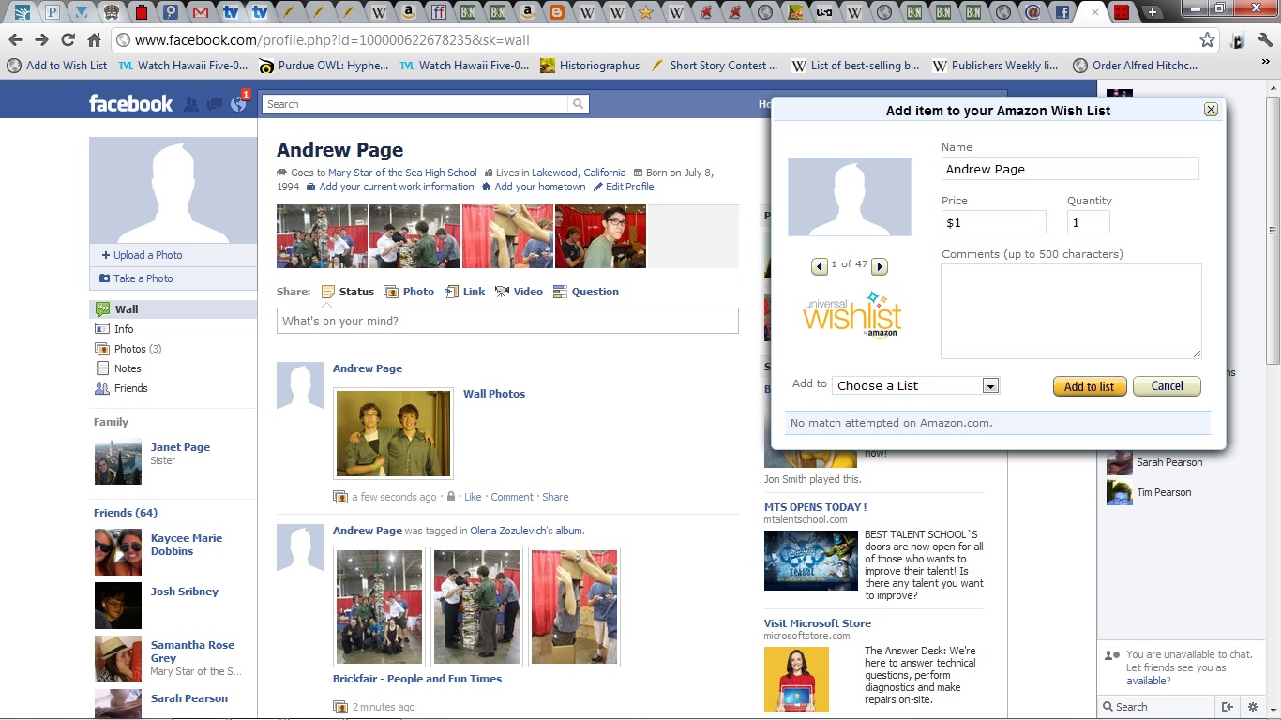Show the next image in the wish list dialog
Viewport: 1281px width, 720px height.
pyautogui.click(x=880, y=266)
